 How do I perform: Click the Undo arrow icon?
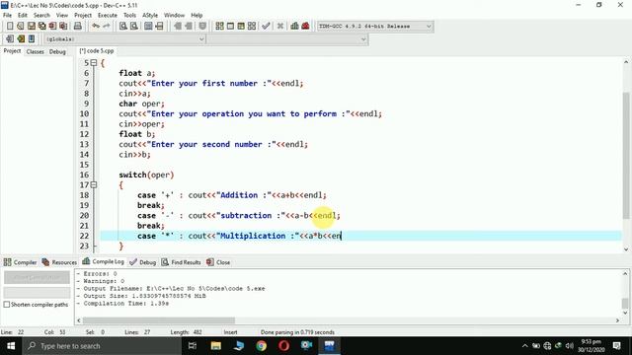[96, 27]
